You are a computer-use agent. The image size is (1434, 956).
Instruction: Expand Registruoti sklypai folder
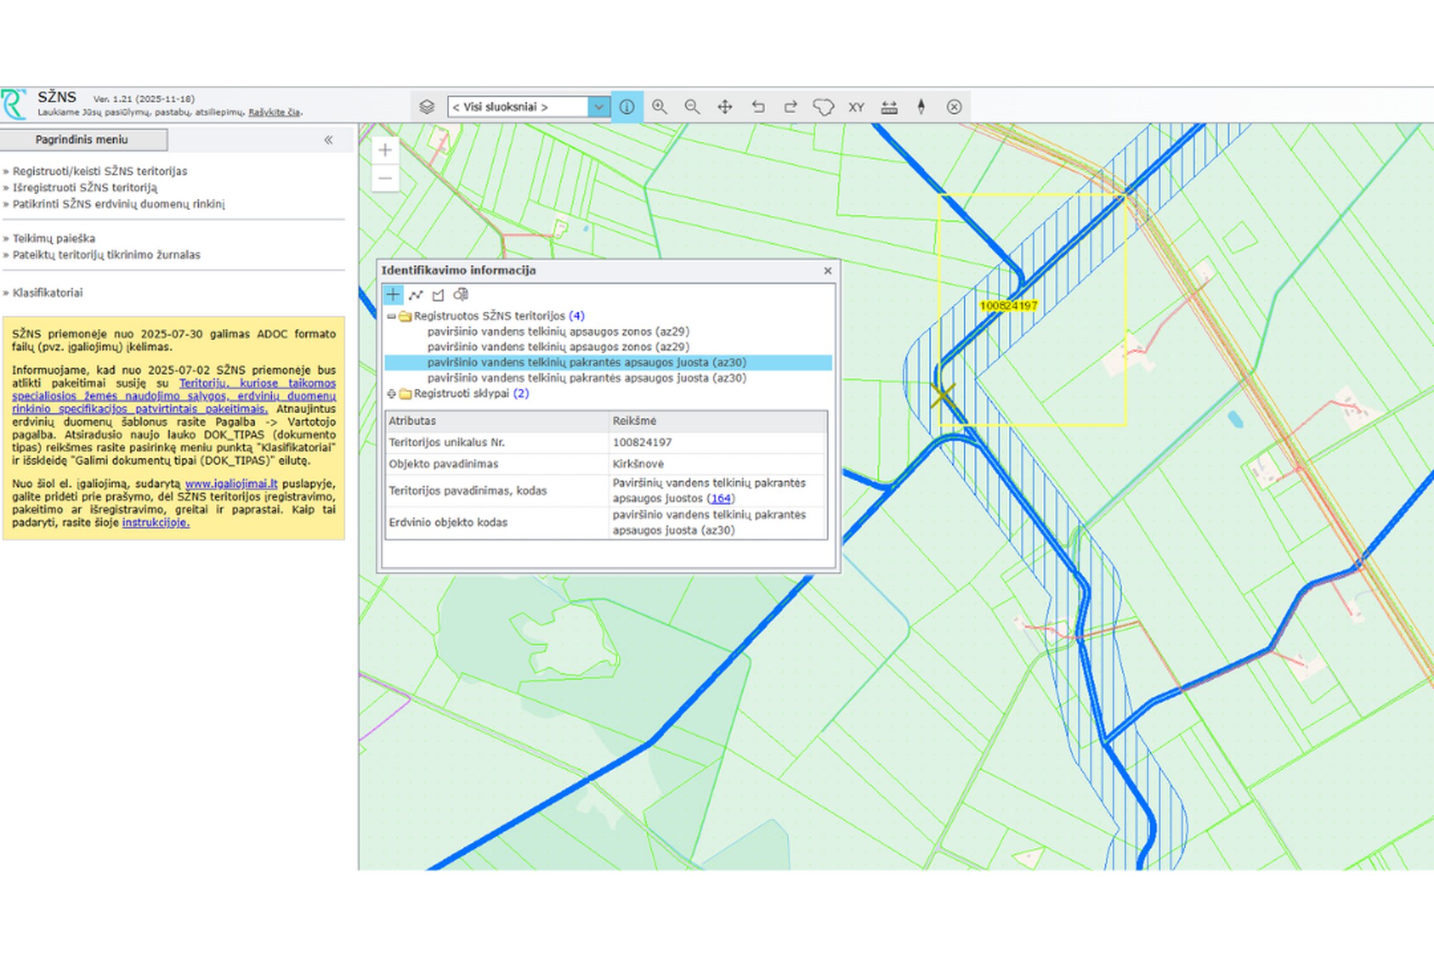pos(391,394)
